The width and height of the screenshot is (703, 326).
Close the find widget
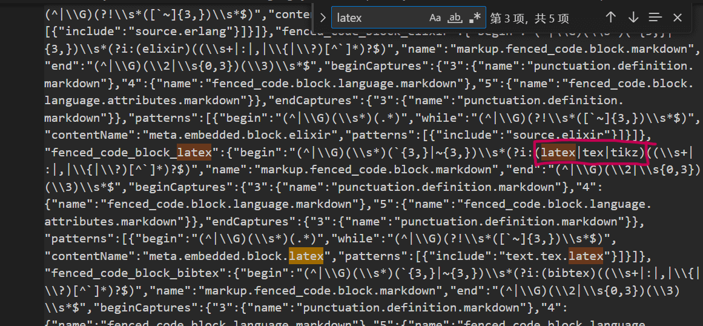(678, 18)
